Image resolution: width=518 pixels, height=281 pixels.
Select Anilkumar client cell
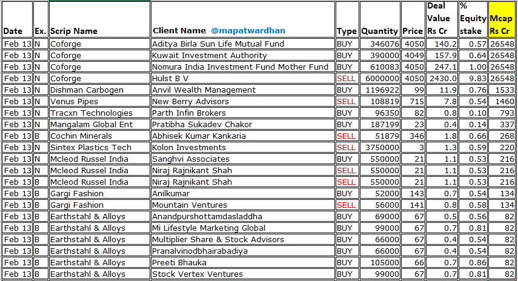[243, 194]
